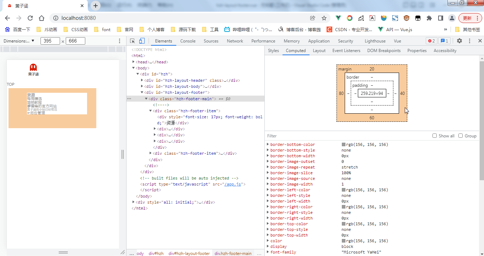Image resolution: width=484 pixels, height=256 pixels.
Task: Open the Layout pane
Action: click(319, 51)
